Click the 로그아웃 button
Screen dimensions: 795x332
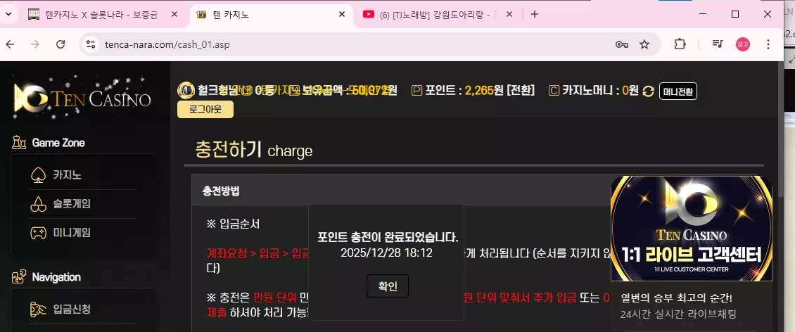click(x=205, y=110)
